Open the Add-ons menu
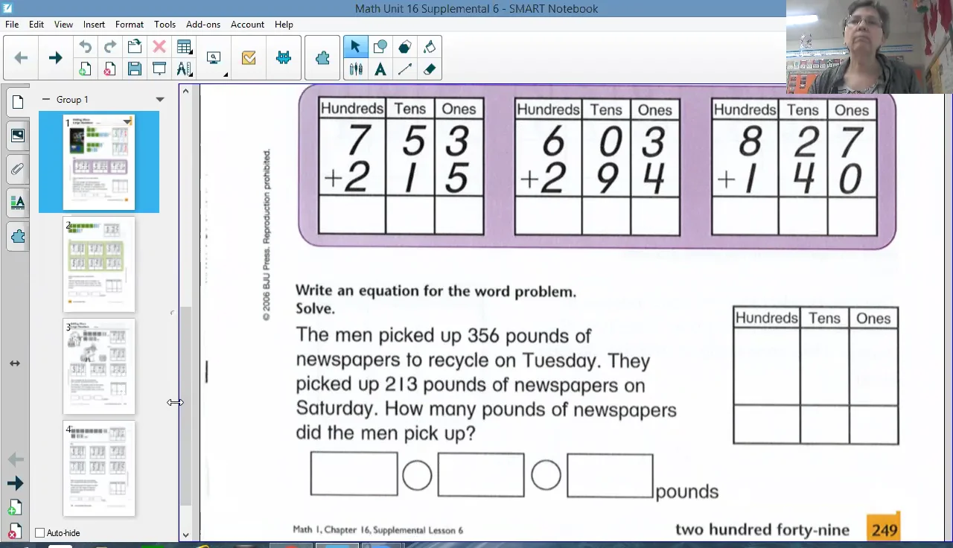The width and height of the screenshot is (953, 548). click(203, 25)
